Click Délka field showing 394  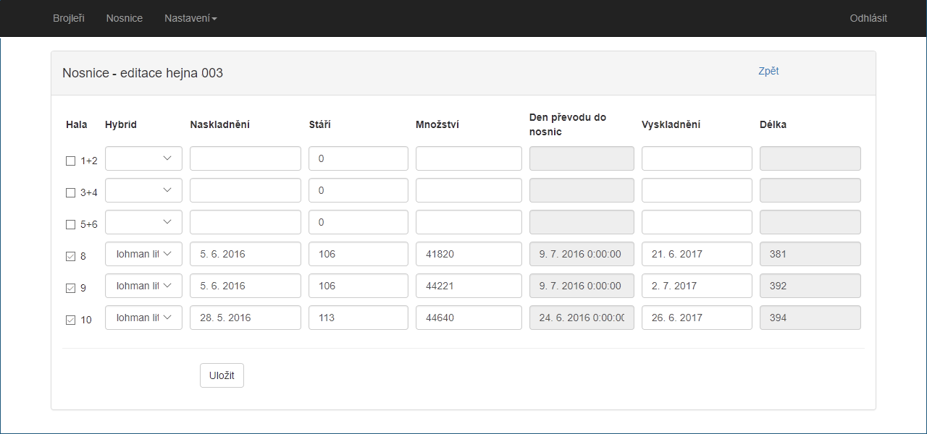point(810,318)
